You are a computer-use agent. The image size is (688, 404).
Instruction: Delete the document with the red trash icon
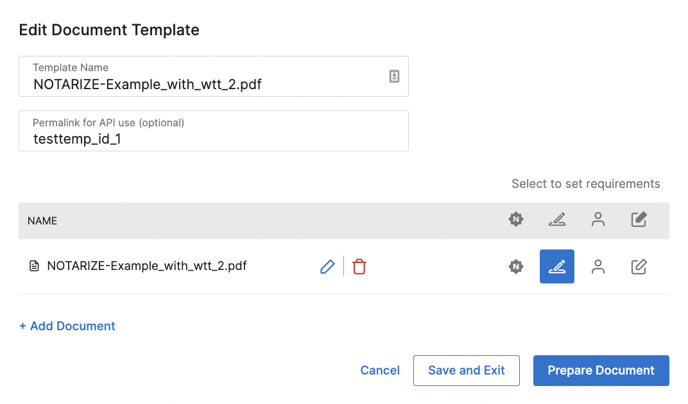(359, 267)
